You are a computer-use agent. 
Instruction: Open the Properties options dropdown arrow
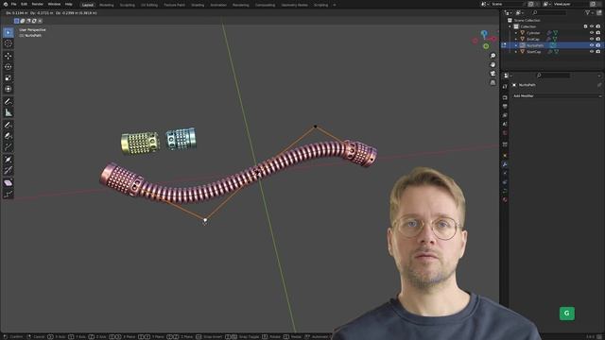(x=599, y=76)
